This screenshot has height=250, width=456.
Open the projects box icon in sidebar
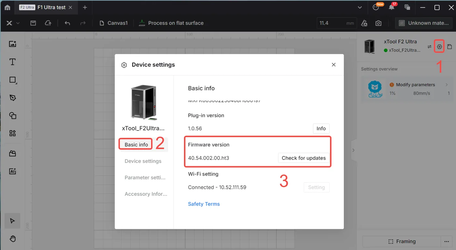(x=13, y=153)
